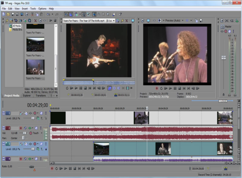Cut selection with the scissors icon
Screen dimensions: 242x178
pyautogui.click(x=33, y=14)
